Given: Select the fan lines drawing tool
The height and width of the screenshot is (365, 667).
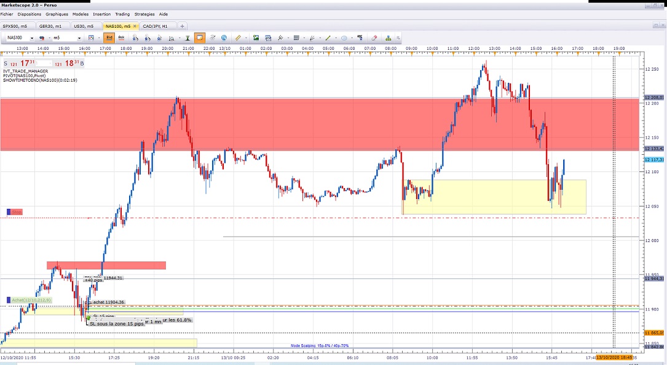Looking at the screenshot, I should point(312,38).
